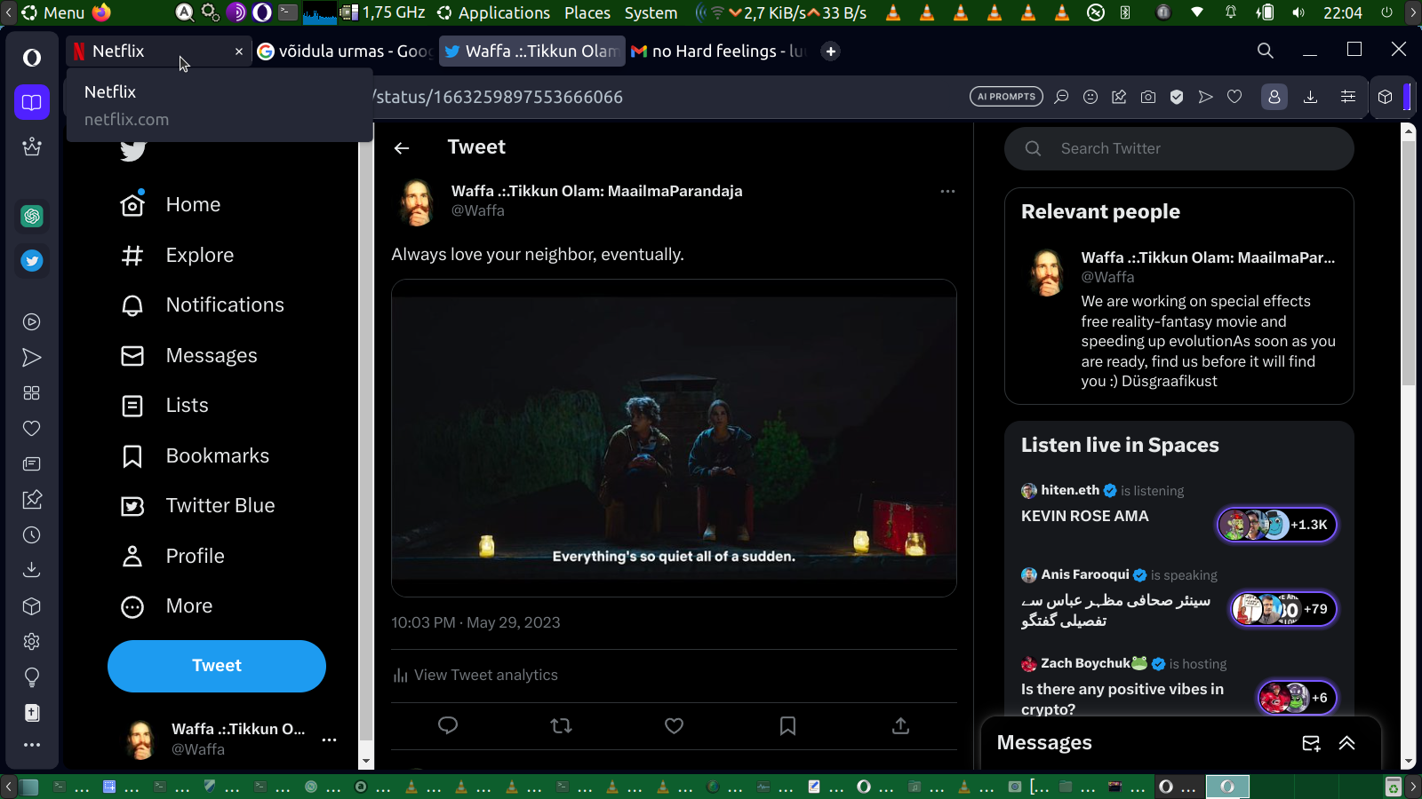Toggle the heart bookmark icon in address bar

[x=1234, y=97]
